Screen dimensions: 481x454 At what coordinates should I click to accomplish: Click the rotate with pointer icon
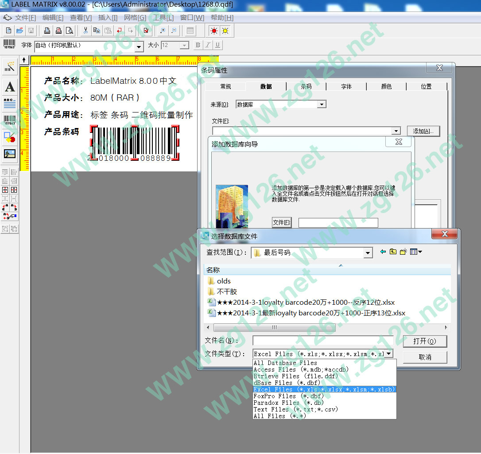9,216
